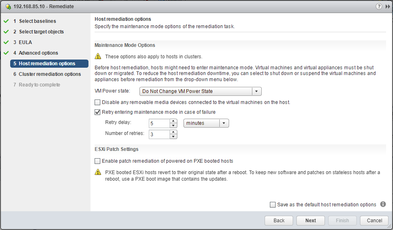The height and width of the screenshot is (230, 393).
Task: Click the 192.168.85.10 - Remediate title text
Action: [x=44, y=7]
